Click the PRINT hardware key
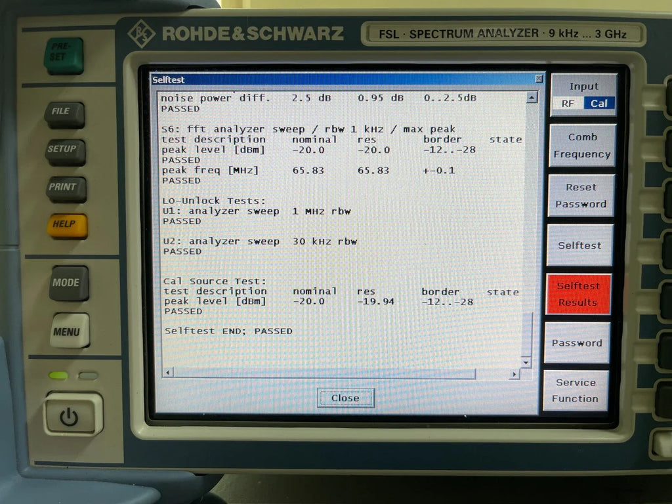The width and height of the screenshot is (672, 504). click(66, 190)
